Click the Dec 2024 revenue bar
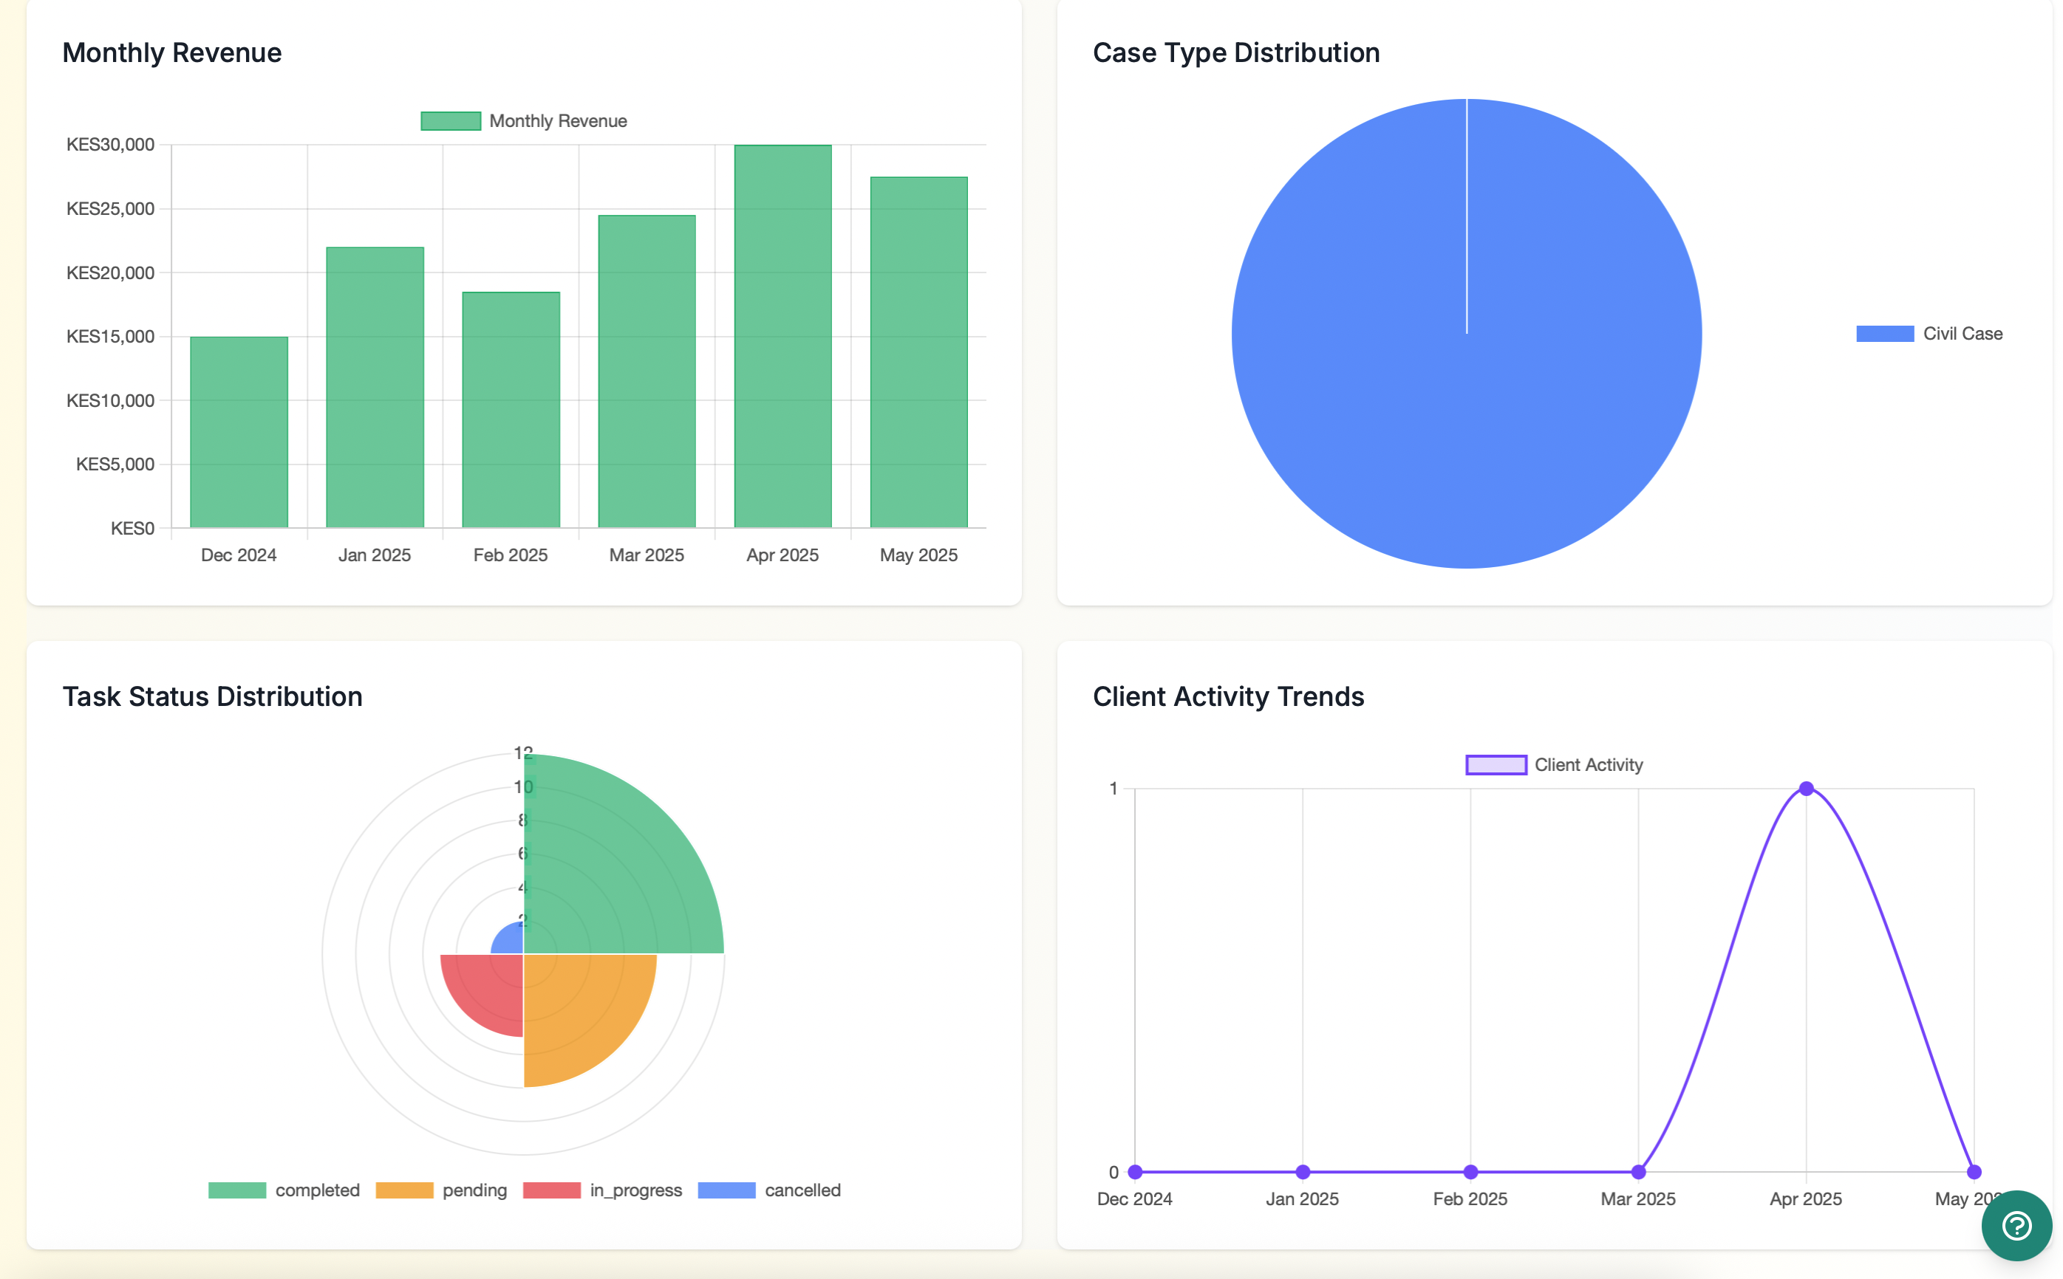The width and height of the screenshot is (2063, 1279). tap(239, 431)
